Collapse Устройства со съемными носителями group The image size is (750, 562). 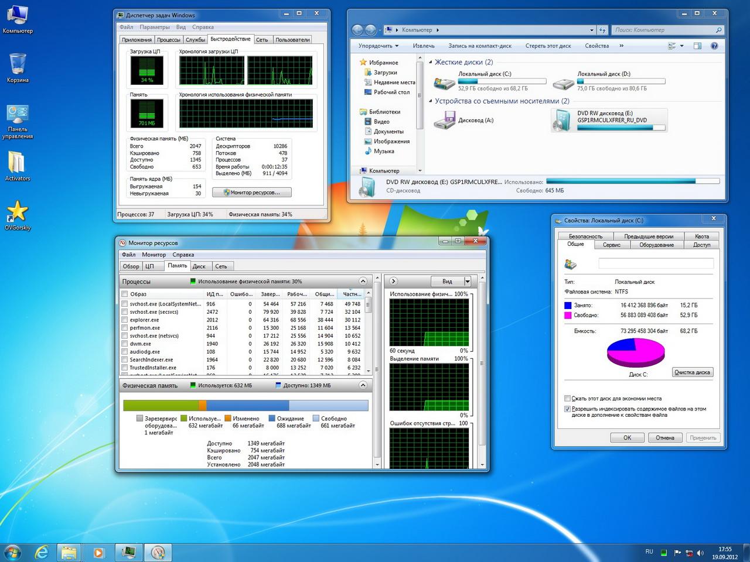click(431, 101)
